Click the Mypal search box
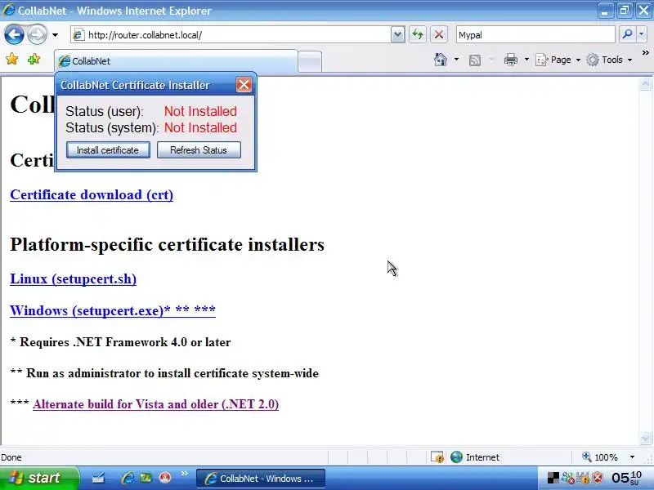The height and width of the screenshot is (490, 654). (535, 35)
